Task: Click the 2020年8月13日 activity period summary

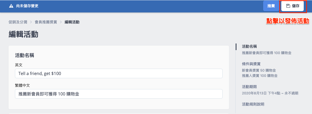Action: [x=270, y=93]
